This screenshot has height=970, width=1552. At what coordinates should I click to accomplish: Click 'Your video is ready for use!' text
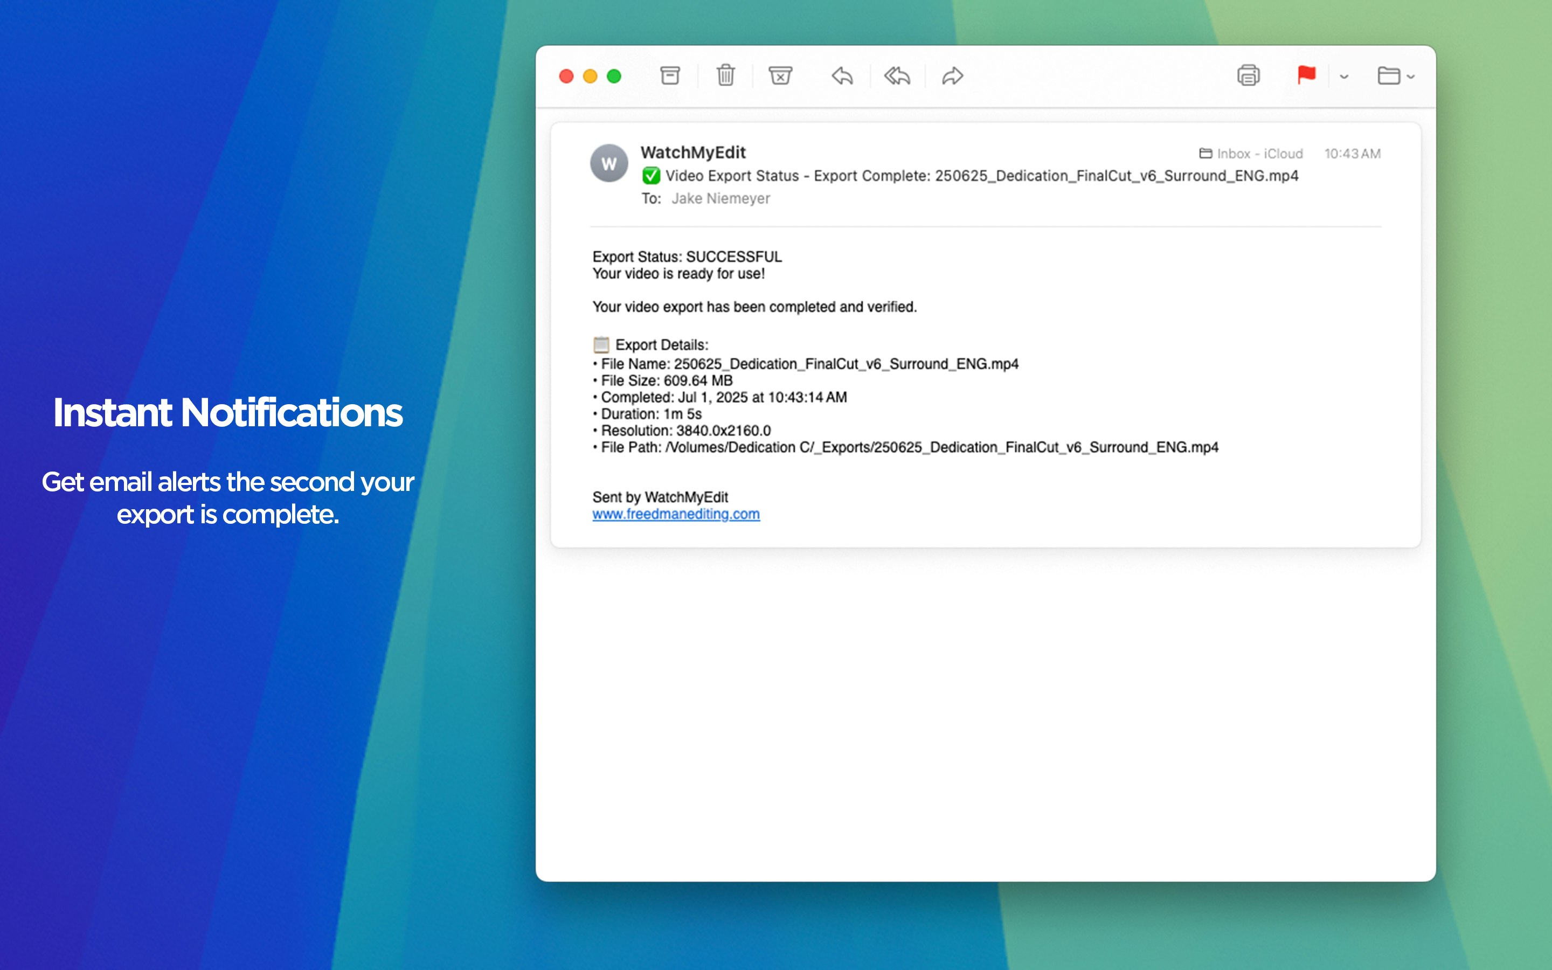pos(678,274)
